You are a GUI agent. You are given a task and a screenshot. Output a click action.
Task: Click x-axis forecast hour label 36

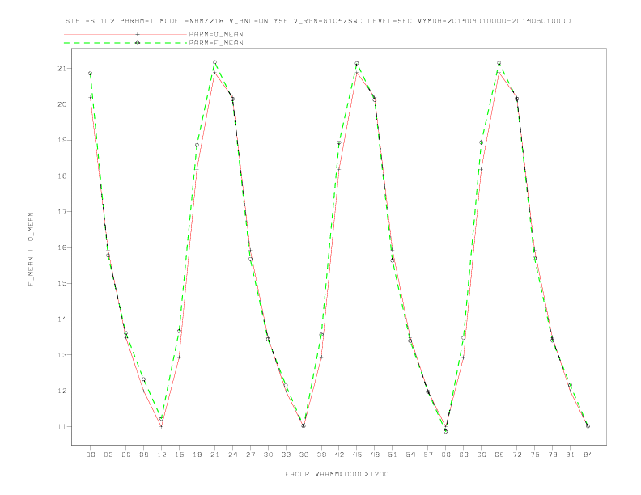[x=304, y=455]
